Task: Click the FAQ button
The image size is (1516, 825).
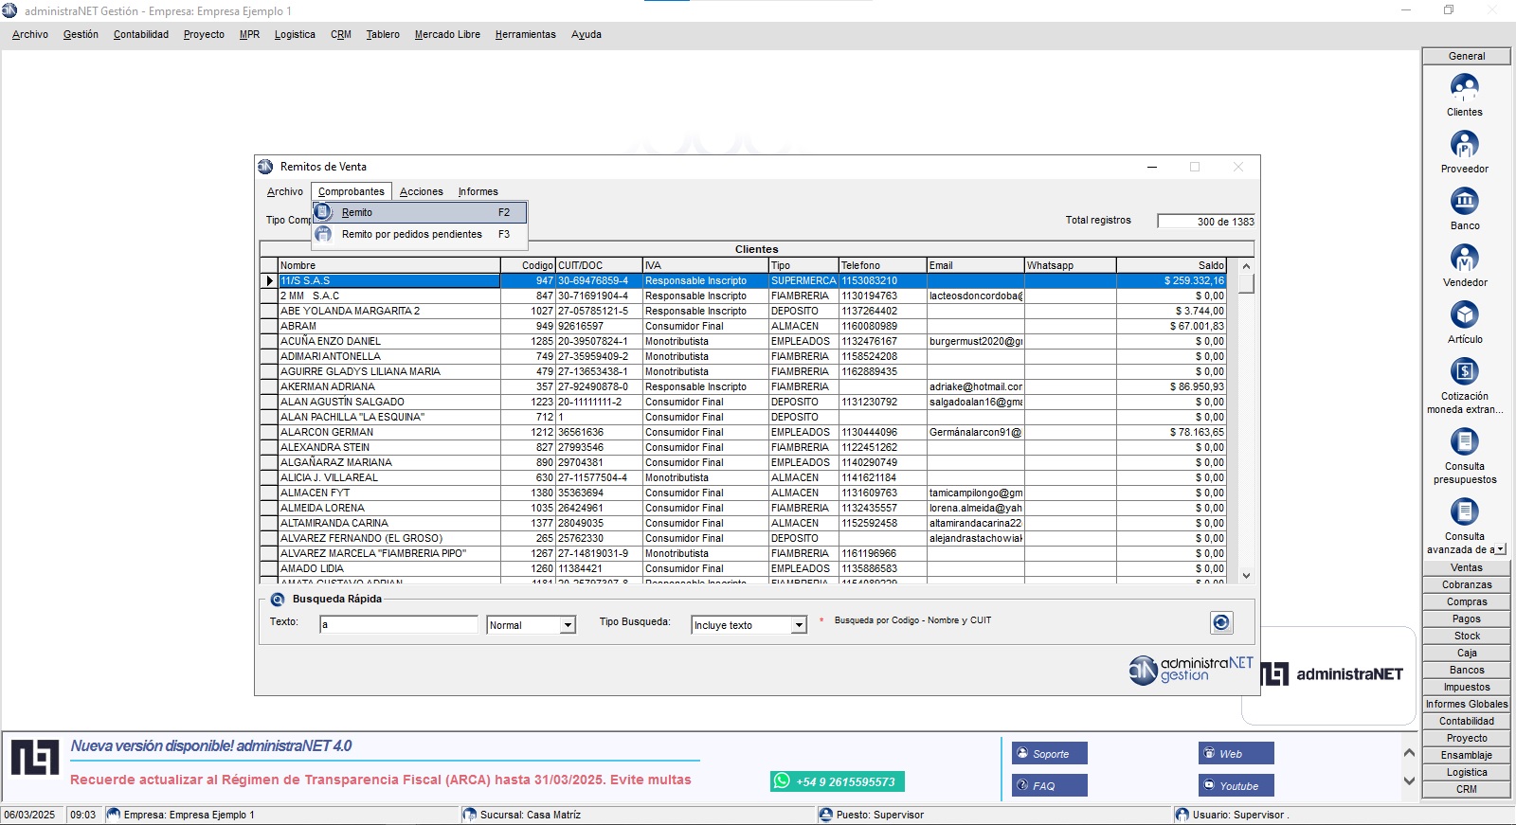Action: point(1050,786)
